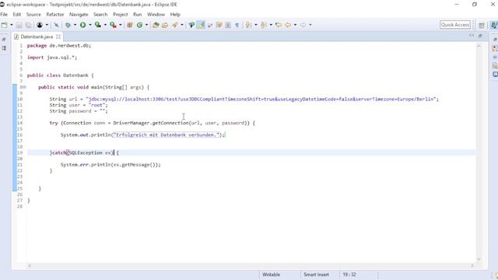Click the '19 : 32' cursor position
This screenshot has width=498, height=280.
tap(349, 275)
